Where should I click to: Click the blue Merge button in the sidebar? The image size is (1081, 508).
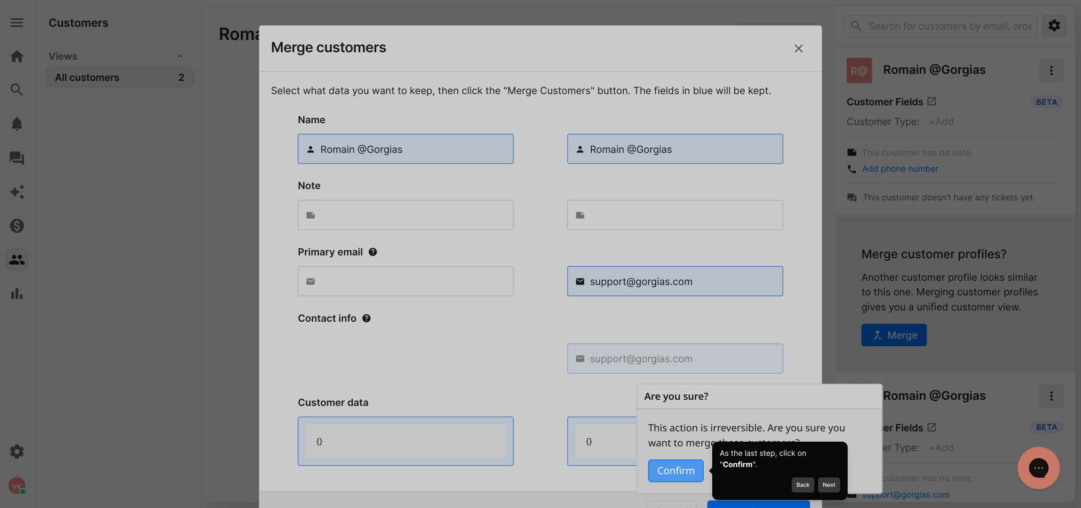[894, 335]
